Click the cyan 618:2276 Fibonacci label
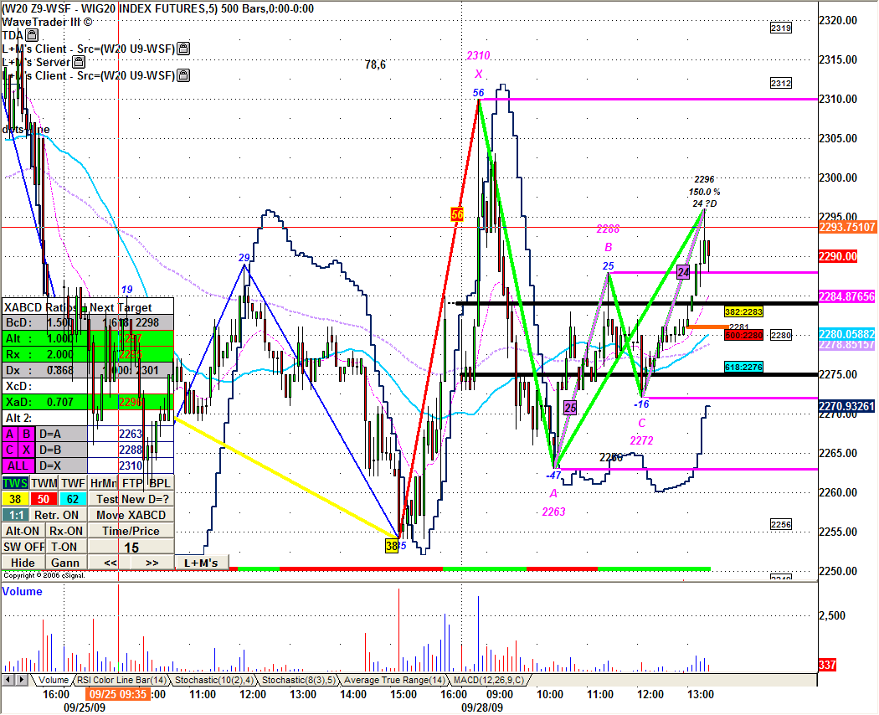This screenshot has height=715, width=879. tap(743, 367)
